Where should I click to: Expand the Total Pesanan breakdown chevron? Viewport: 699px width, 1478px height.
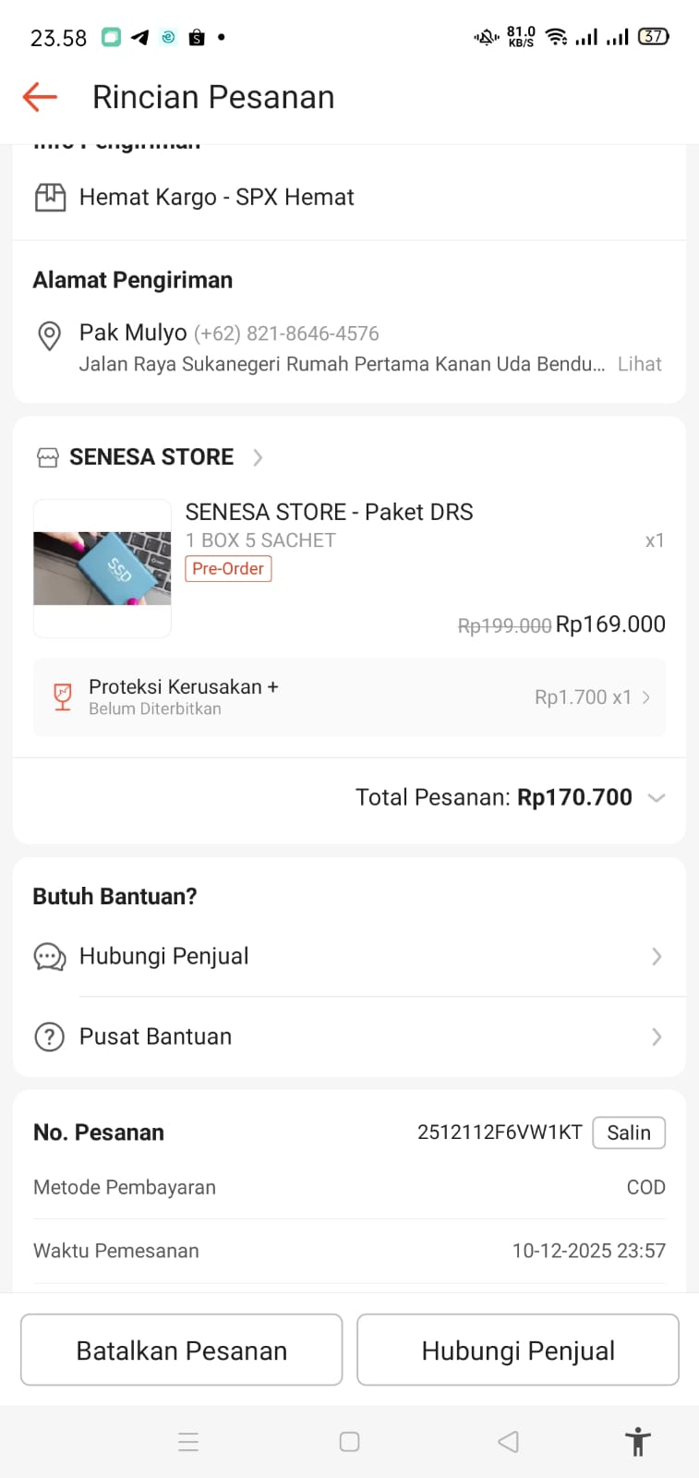pos(657,798)
